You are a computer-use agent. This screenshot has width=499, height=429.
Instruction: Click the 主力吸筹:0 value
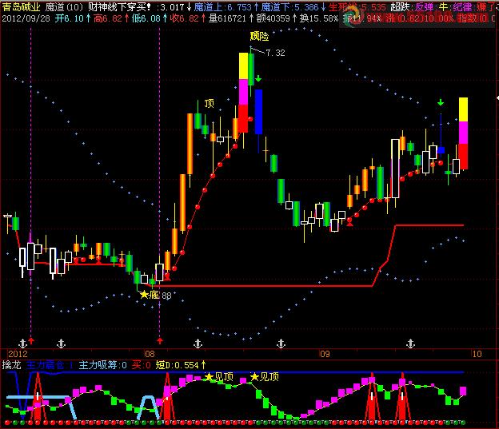[102, 365]
